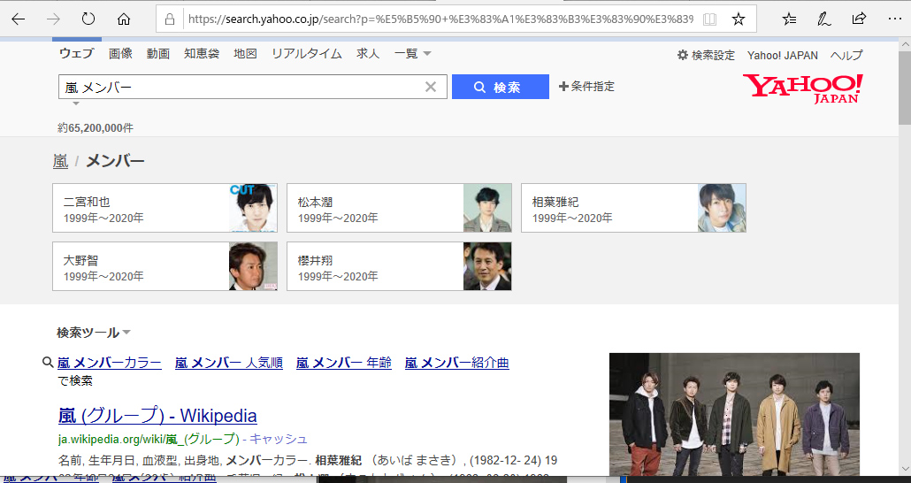
Task: Click 相葉雅紀 thumbnail photo
Action: click(x=722, y=208)
